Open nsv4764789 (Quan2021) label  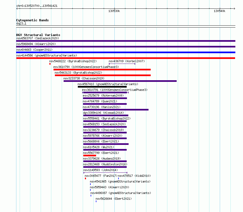click(100, 101)
